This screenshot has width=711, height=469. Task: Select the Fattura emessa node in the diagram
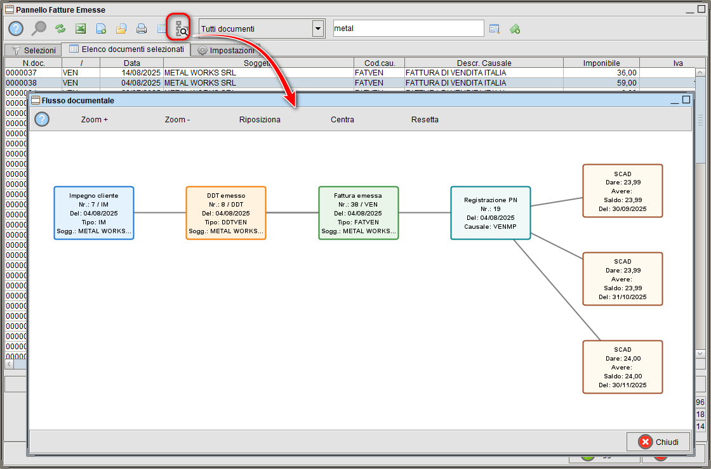359,213
